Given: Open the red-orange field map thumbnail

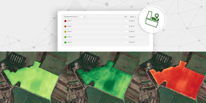Looking at the screenshot, I should tap(173, 77).
